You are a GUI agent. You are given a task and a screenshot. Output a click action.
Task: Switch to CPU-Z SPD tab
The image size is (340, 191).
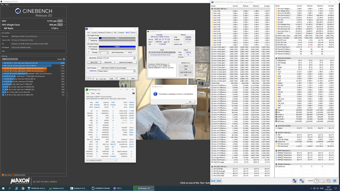pyautogui.click(x=115, y=33)
